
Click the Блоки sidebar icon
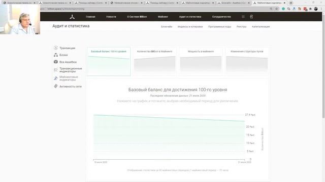[x=55, y=55]
